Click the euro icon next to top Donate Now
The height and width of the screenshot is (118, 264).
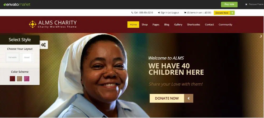click(232, 13)
